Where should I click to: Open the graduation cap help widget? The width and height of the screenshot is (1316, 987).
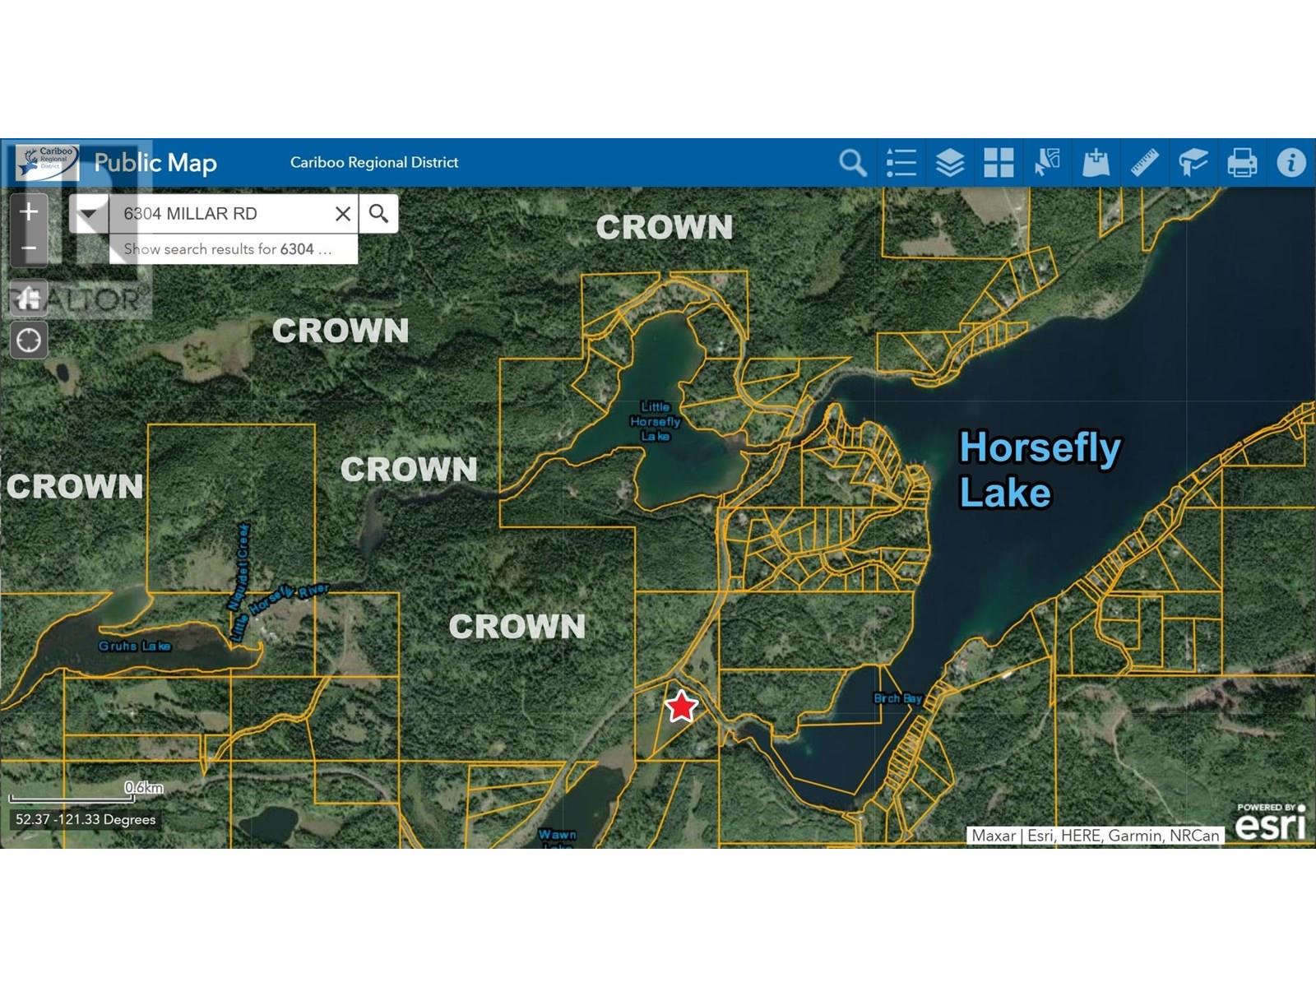click(1193, 163)
